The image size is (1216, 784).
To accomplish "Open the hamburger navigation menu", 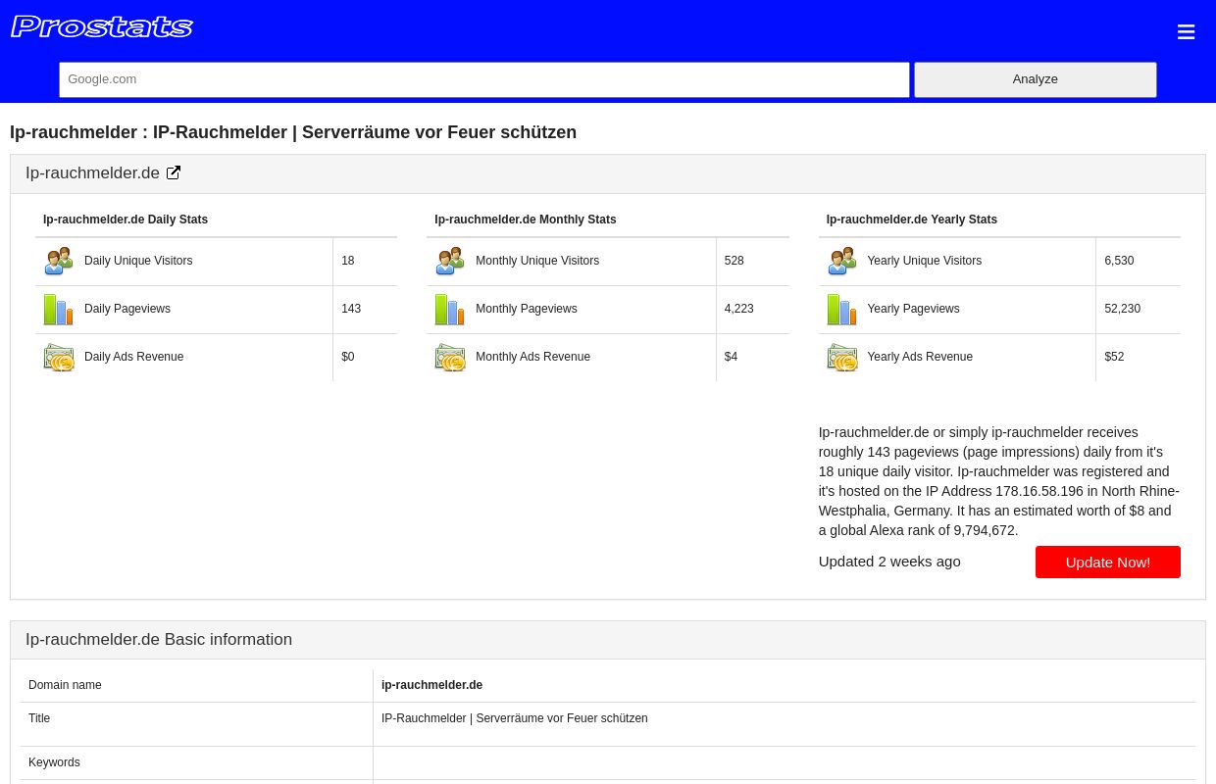I will (1186, 31).
